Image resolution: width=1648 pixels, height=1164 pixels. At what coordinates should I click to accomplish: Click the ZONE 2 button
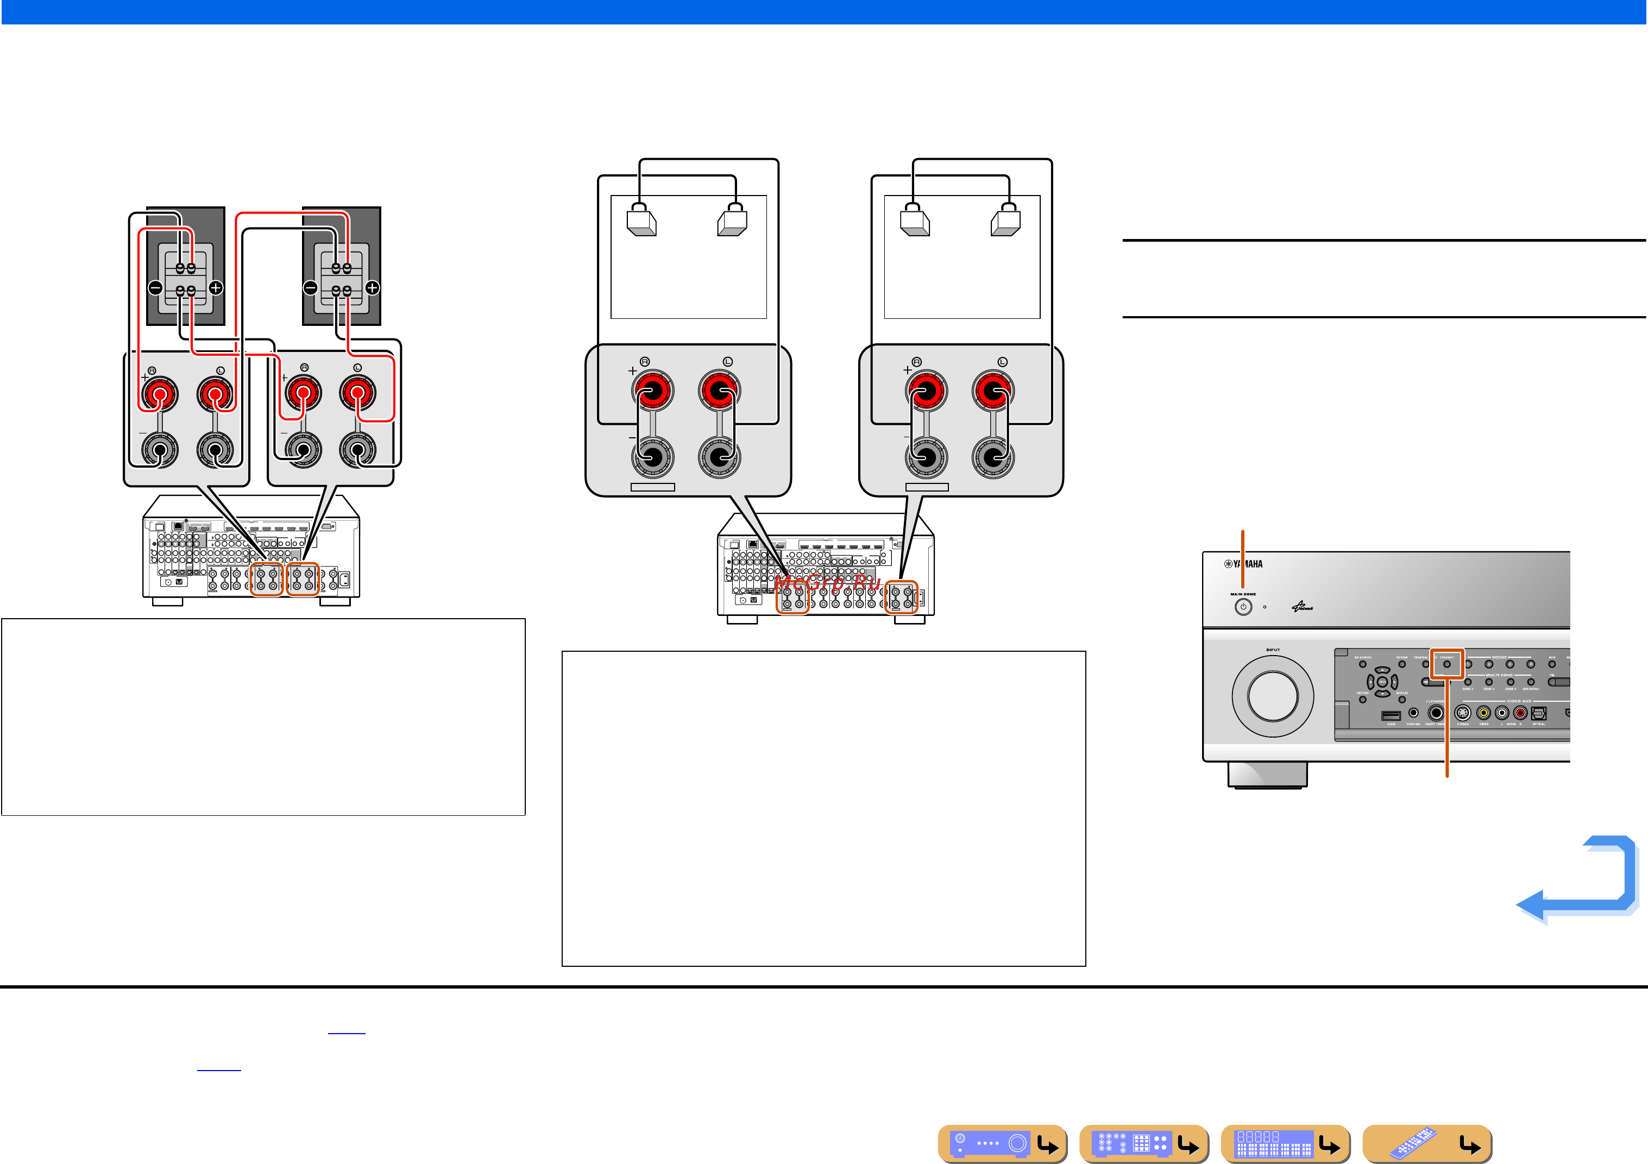tap(1469, 682)
